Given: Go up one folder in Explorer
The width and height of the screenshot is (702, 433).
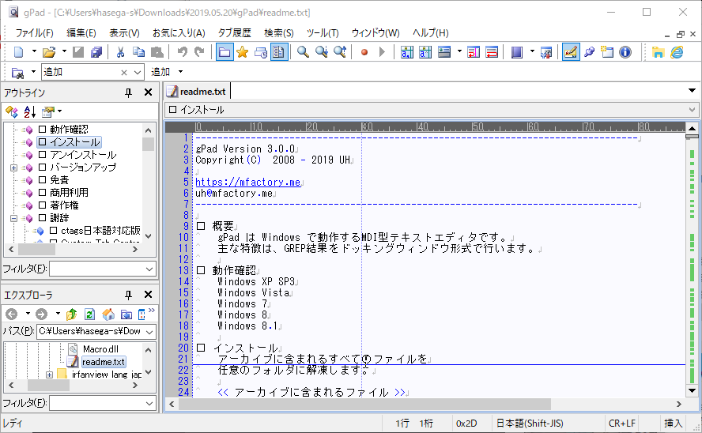Looking at the screenshot, I should pyautogui.click(x=72, y=314).
